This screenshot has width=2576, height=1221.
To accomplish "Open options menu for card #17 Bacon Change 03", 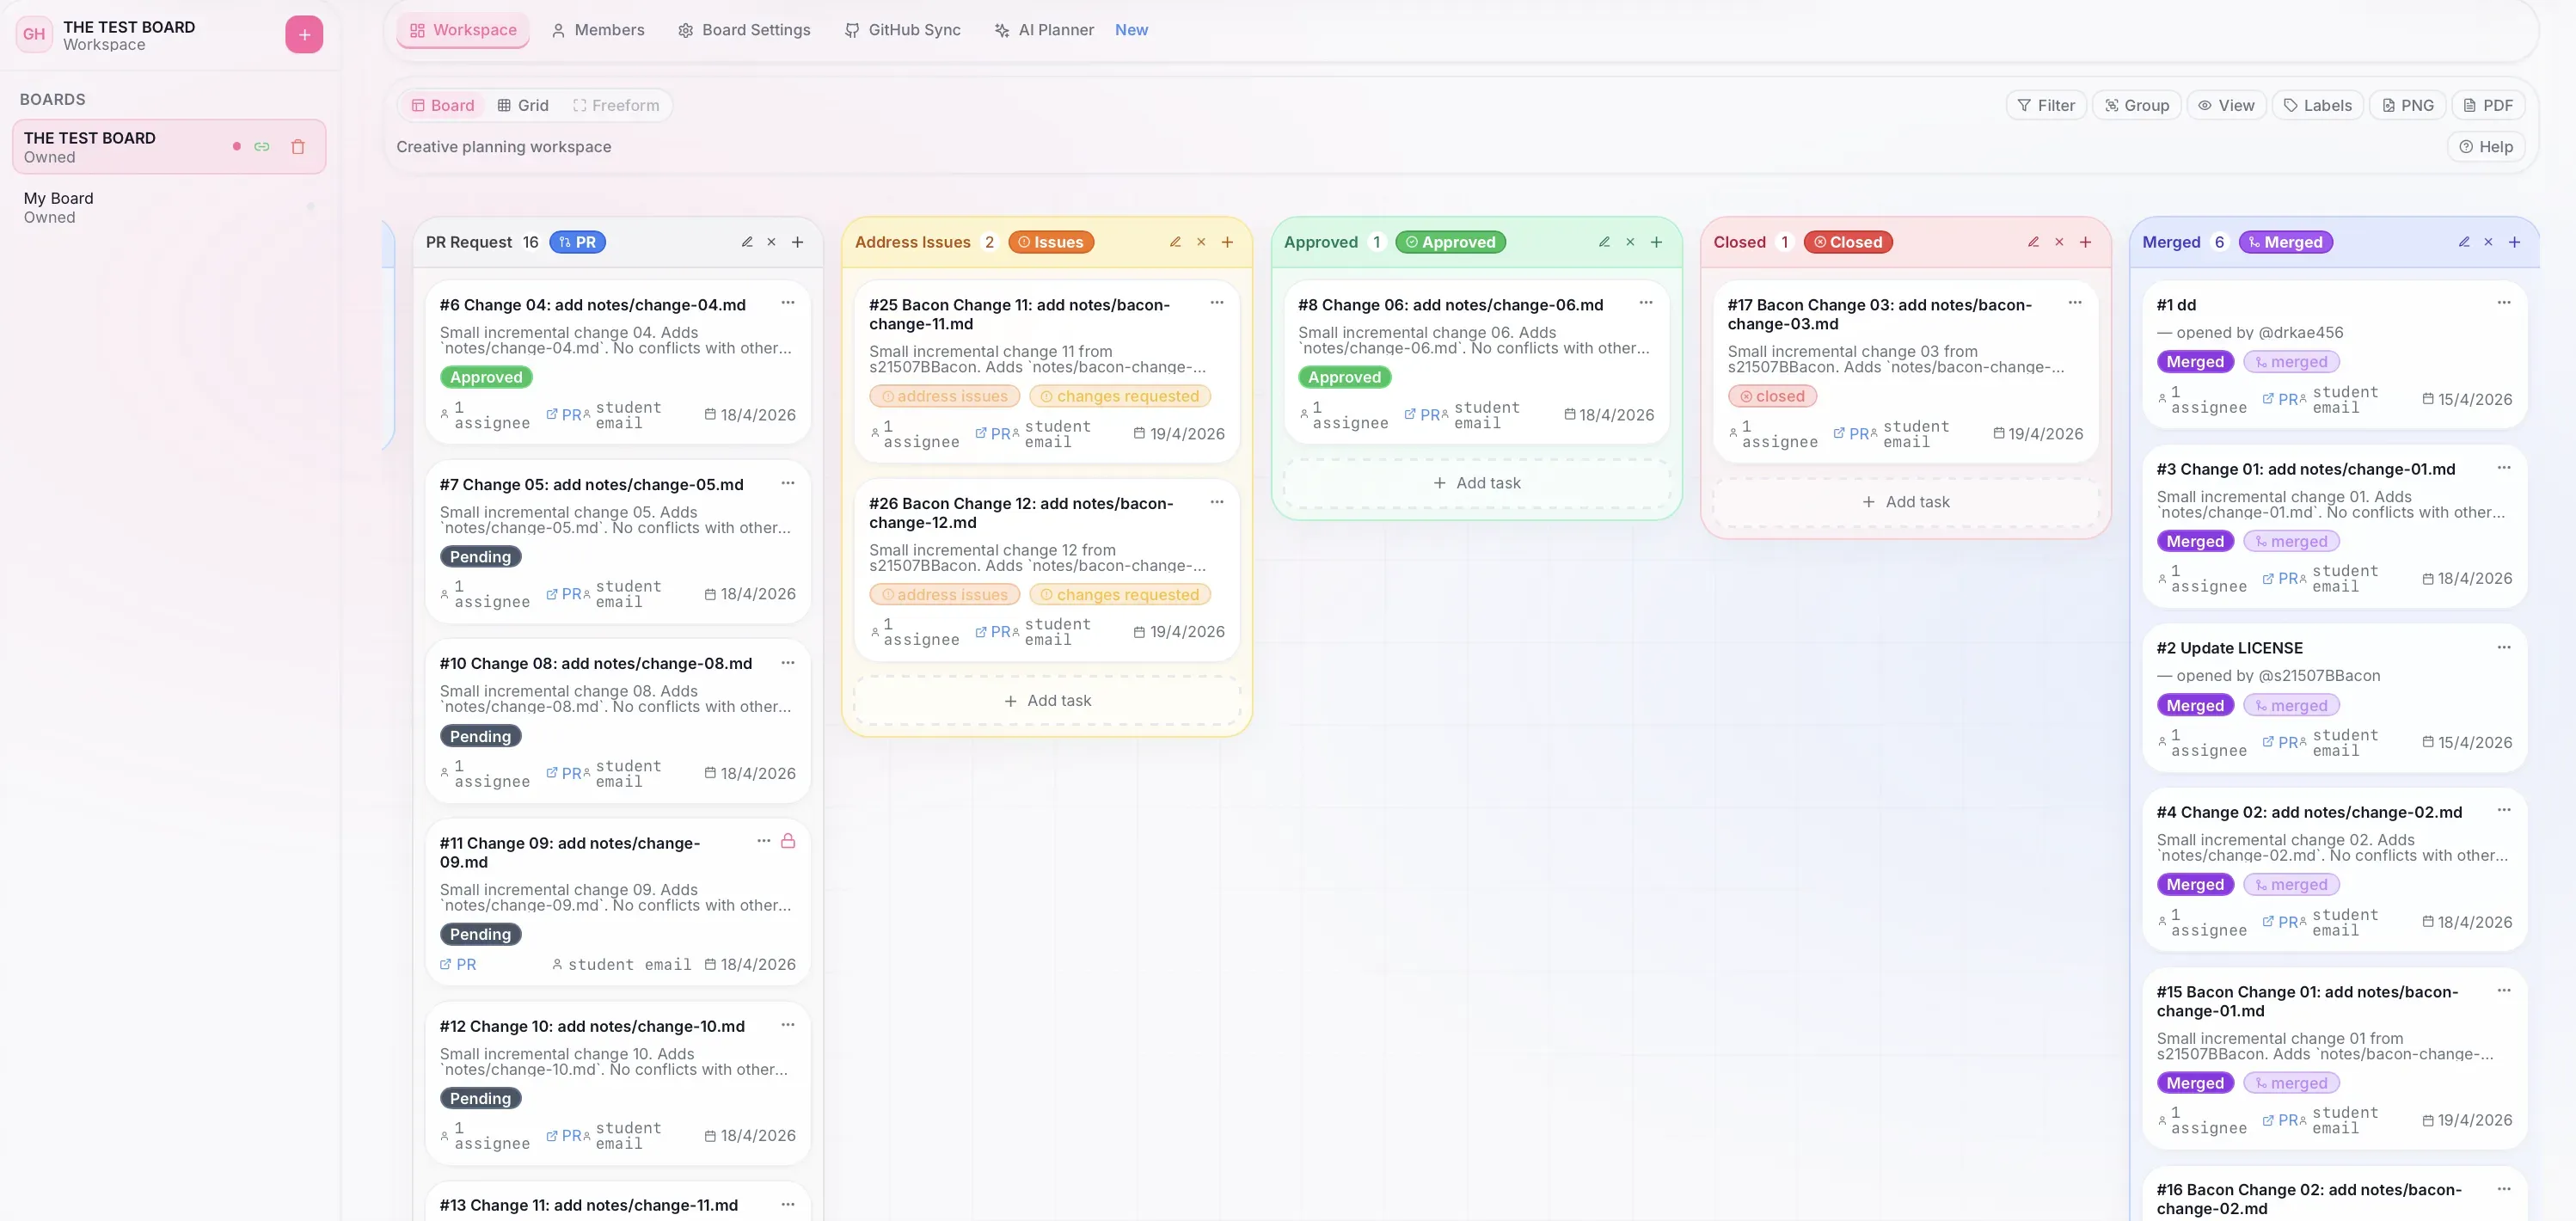I will coord(2075,303).
